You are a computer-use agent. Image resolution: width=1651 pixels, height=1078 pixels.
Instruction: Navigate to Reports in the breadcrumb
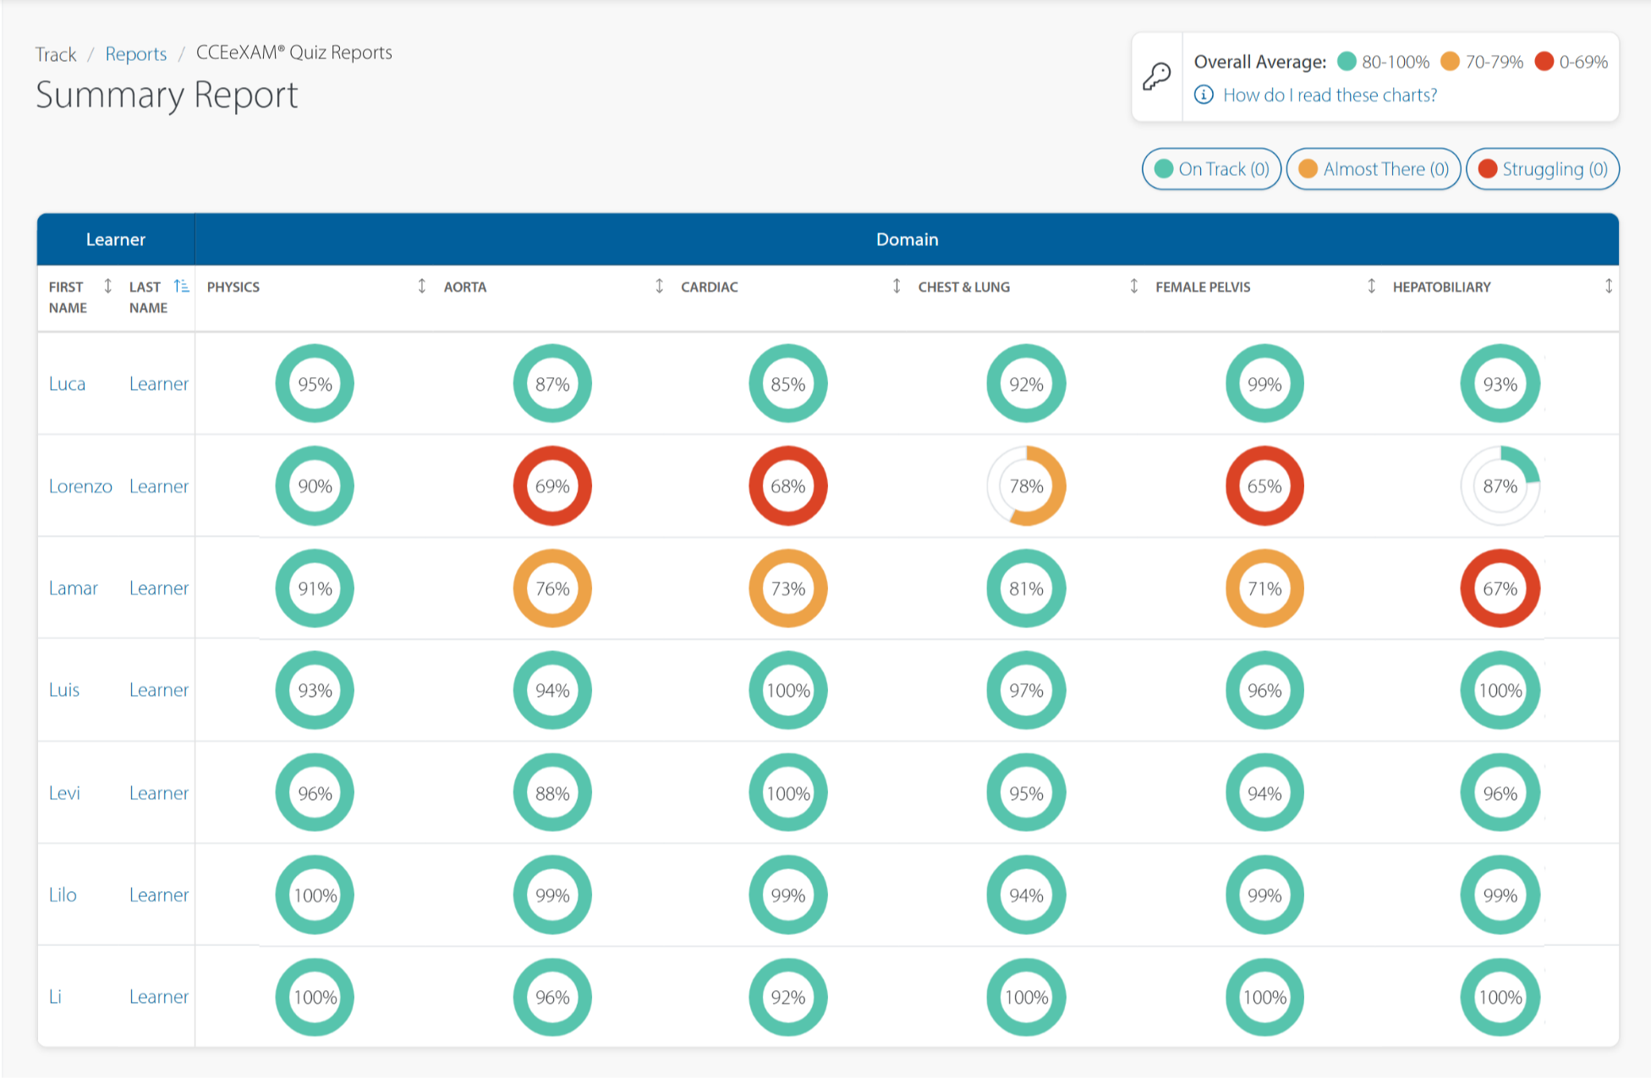pyautogui.click(x=136, y=52)
